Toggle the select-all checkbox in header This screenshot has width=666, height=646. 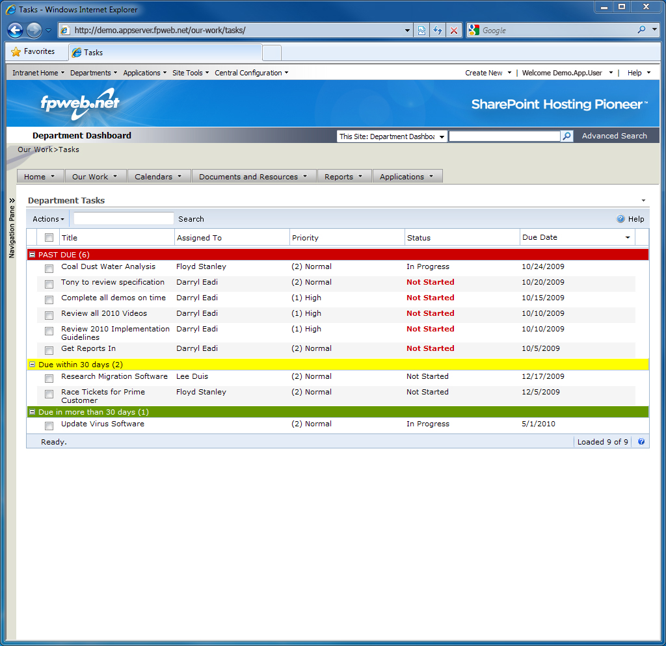tap(49, 238)
